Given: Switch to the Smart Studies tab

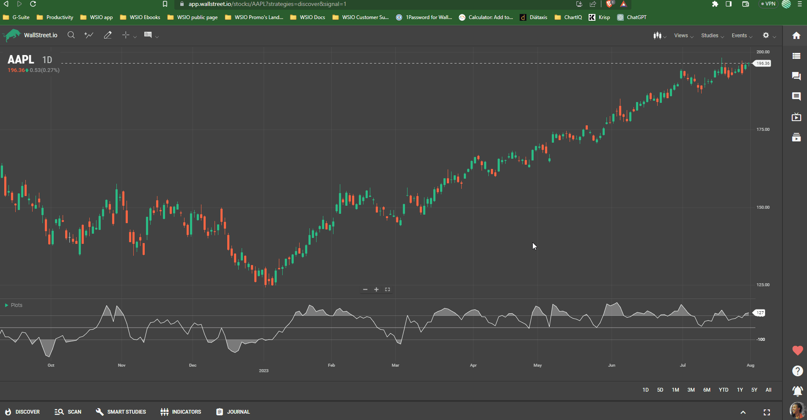Looking at the screenshot, I should [121, 412].
